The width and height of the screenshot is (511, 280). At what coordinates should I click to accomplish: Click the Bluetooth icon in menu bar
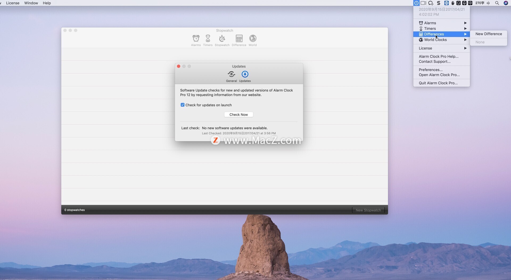[x=488, y=3]
